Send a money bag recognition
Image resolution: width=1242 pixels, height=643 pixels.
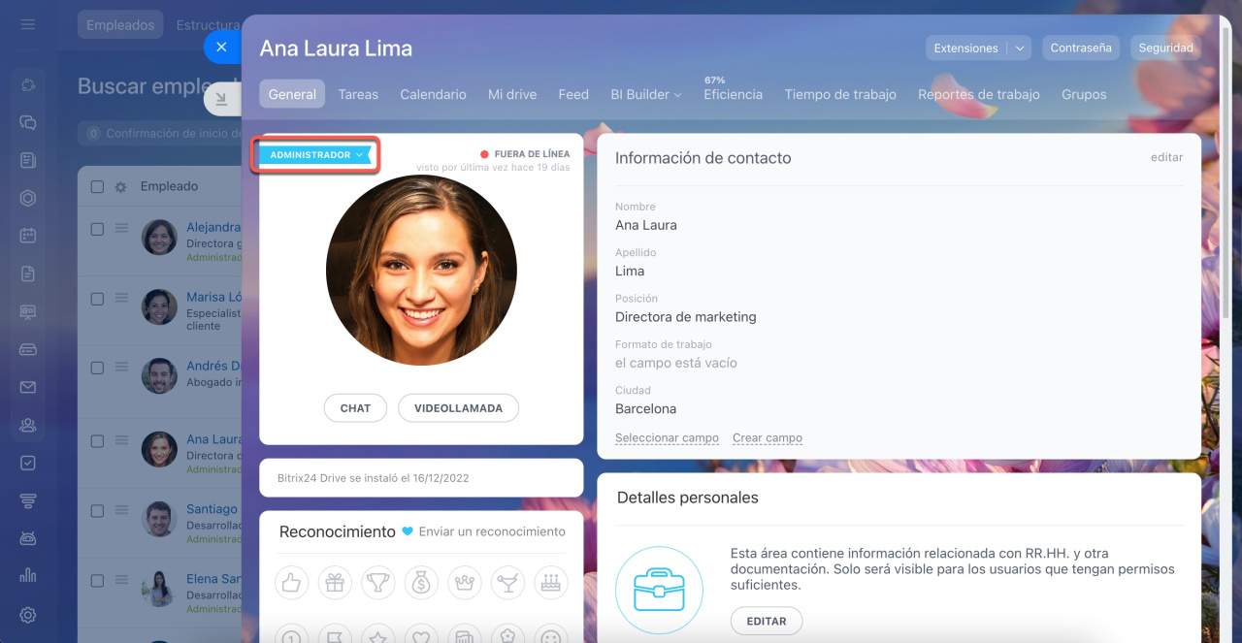421,583
